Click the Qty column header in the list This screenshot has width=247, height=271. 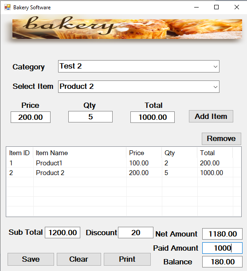coord(180,153)
